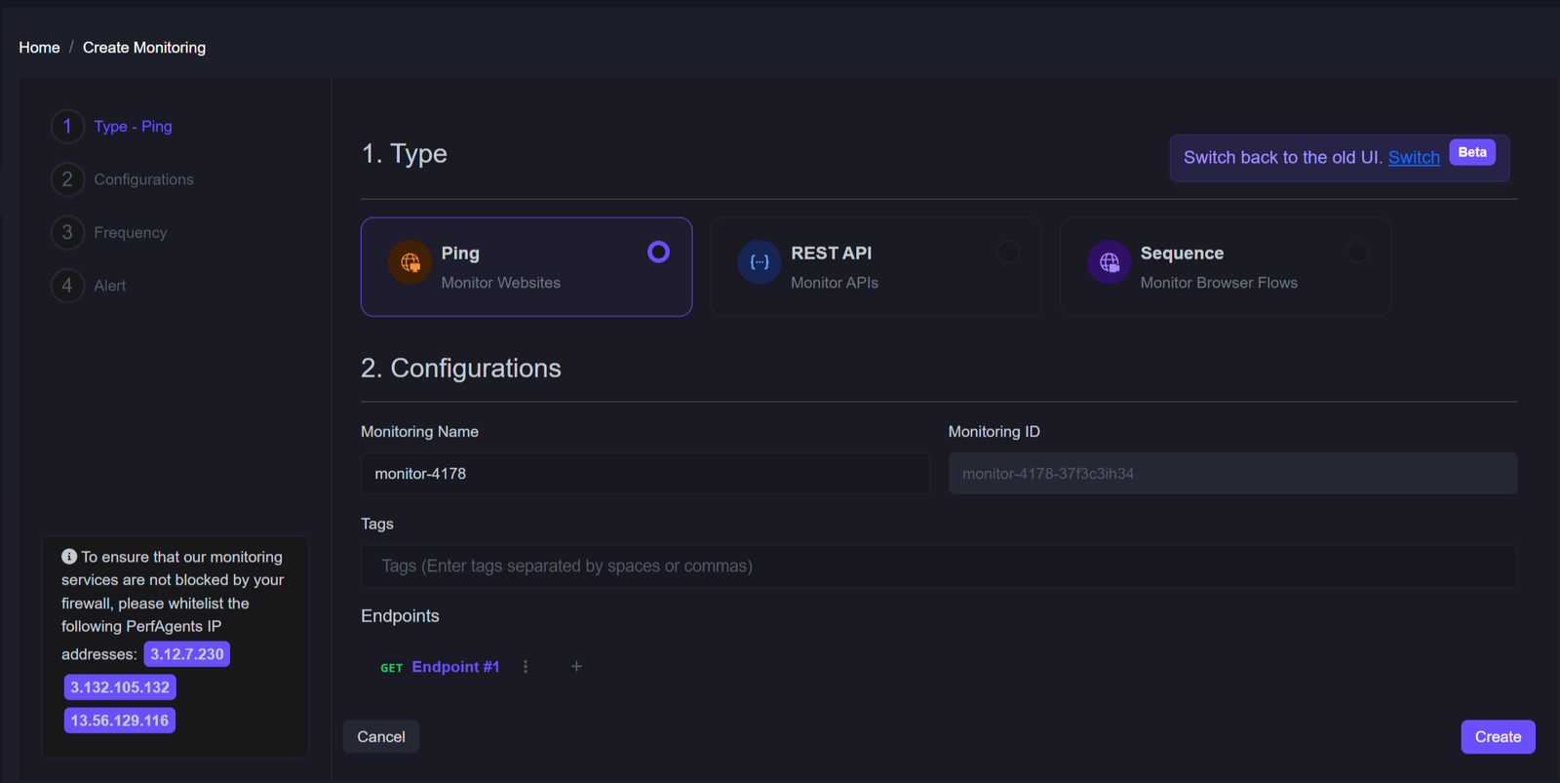Select the REST API radio button
Image resolution: width=1560 pixels, height=783 pixels.
(x=1008, y=253)
